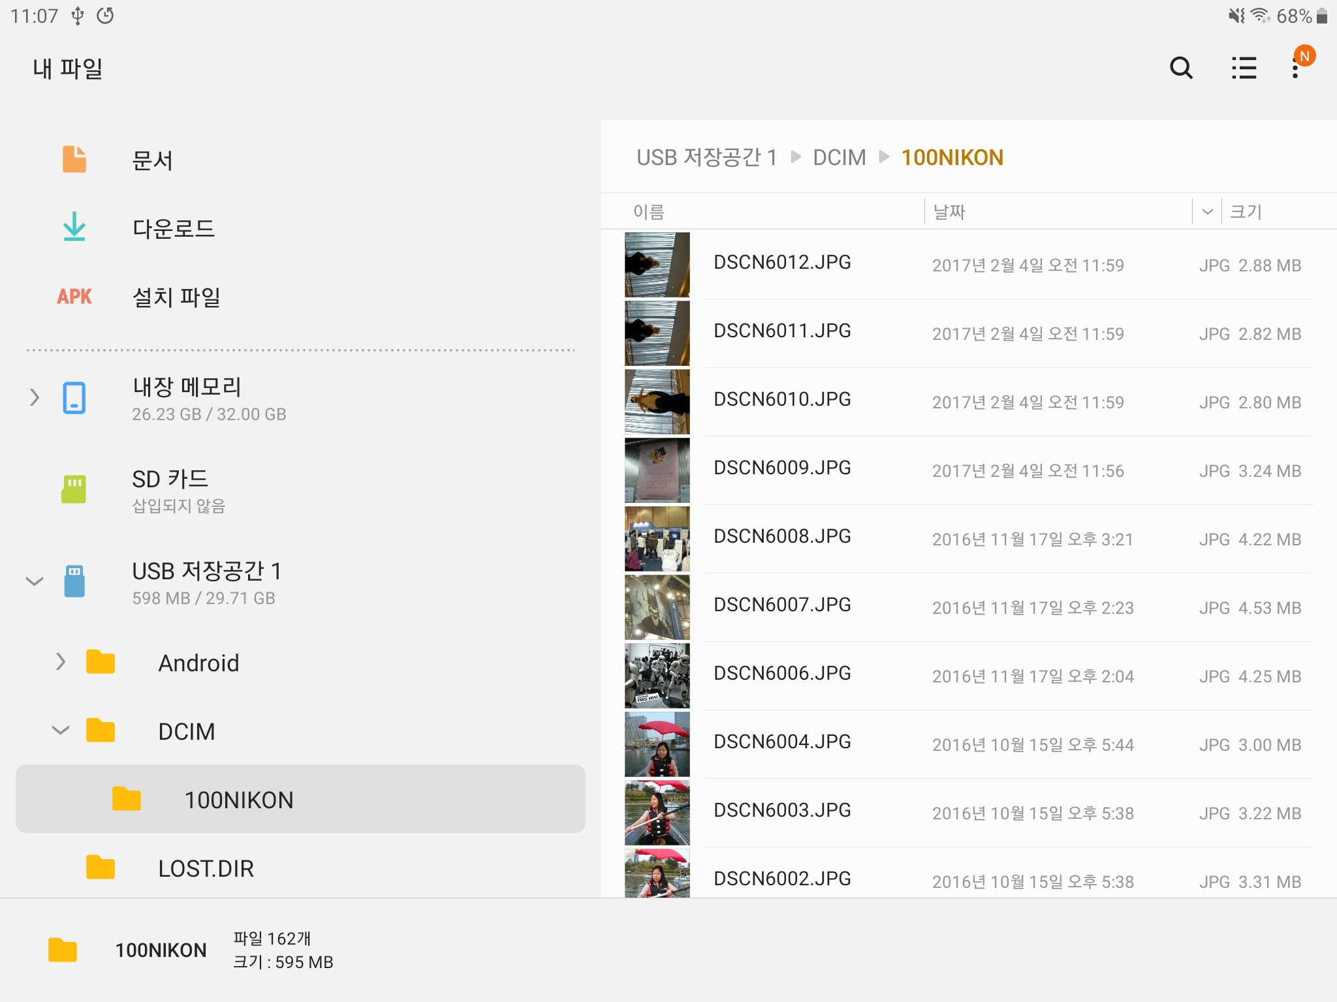Select file name DSCN6002.JPG
Screen dimensions: 1337x1002
pos(782,878)
